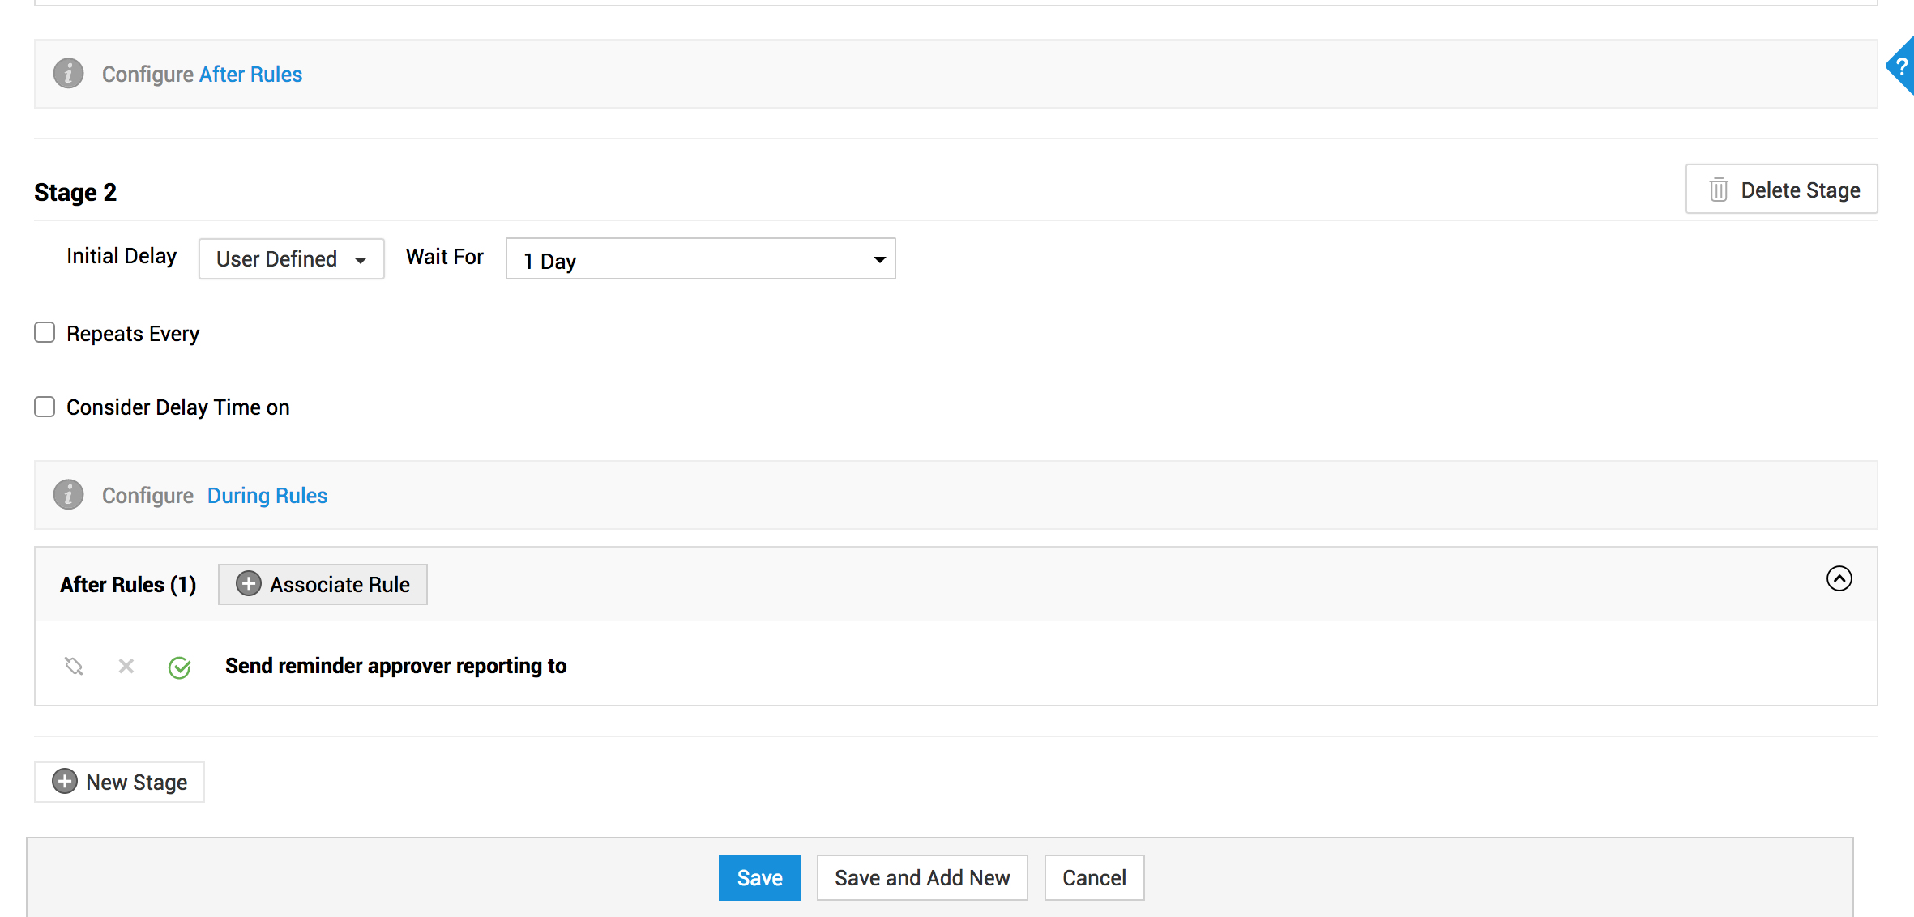Open the Send reminder approver reporting to rule

tap(395, 666)
